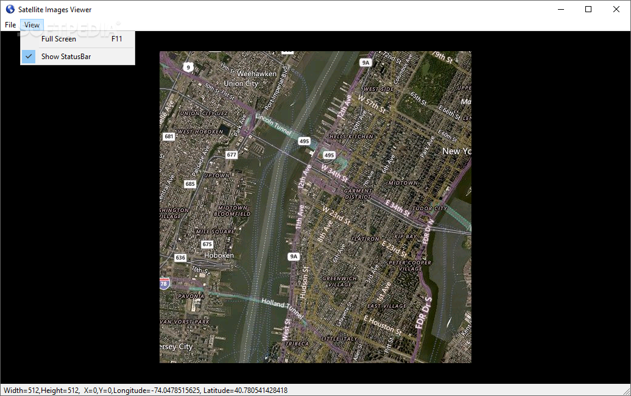Click the Holland Tunnel label on the map
This screenshot has height=396, width=631.
coord(283,308)
